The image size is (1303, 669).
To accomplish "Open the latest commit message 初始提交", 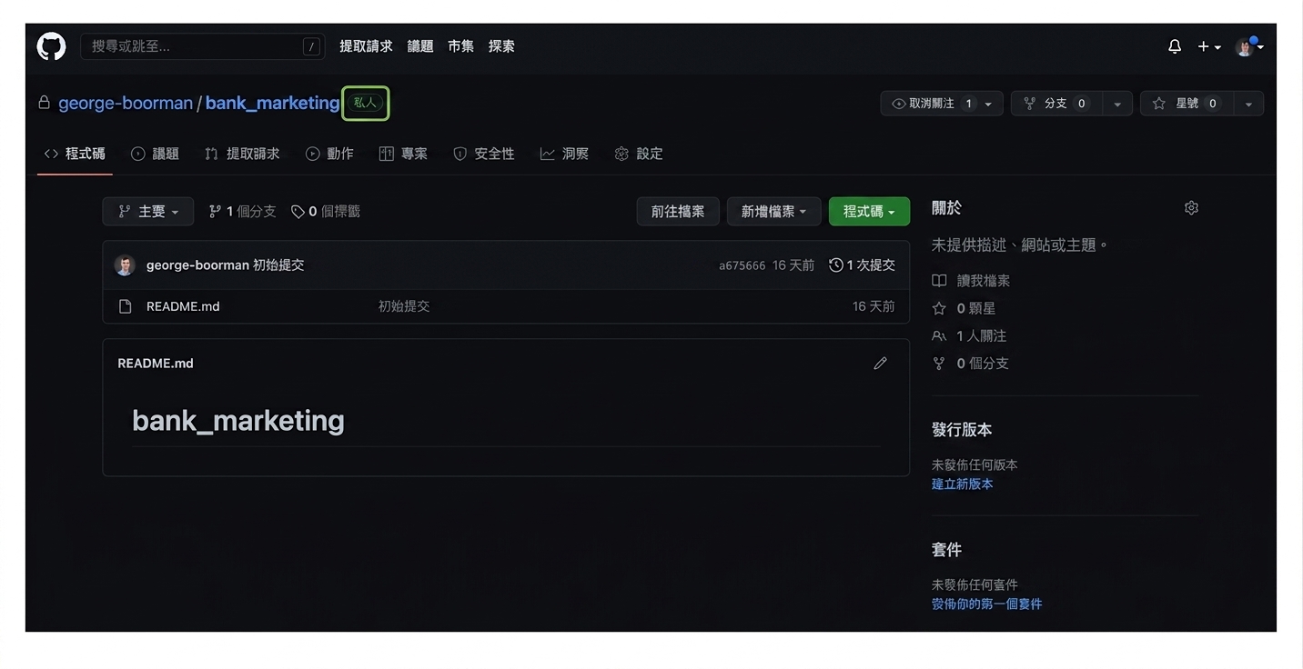I will click(x=278, y=265).
